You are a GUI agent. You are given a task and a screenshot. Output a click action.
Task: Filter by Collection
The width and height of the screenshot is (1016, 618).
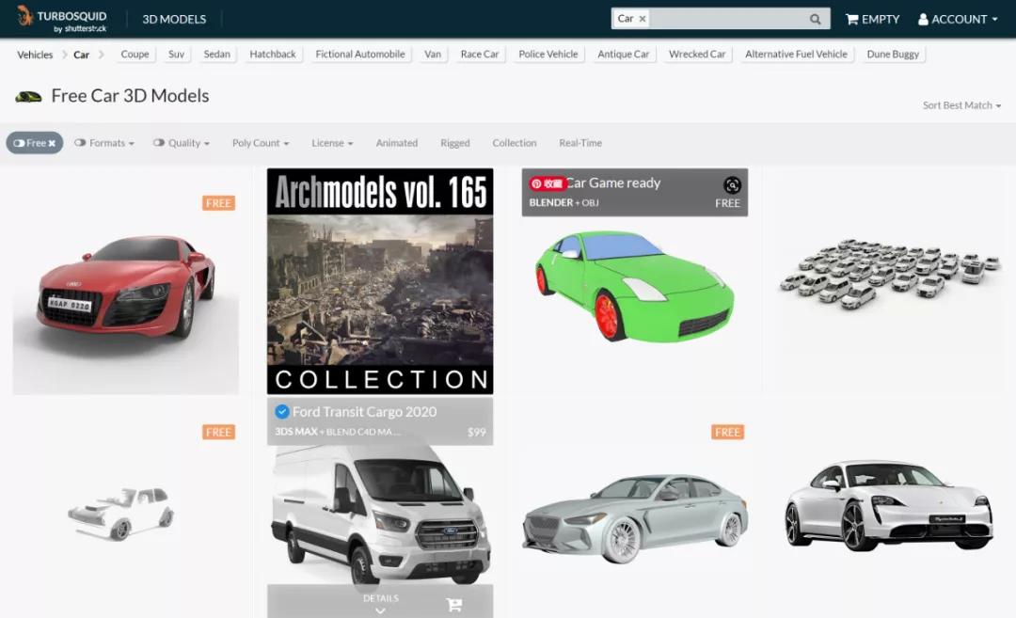tap(515, 143)
